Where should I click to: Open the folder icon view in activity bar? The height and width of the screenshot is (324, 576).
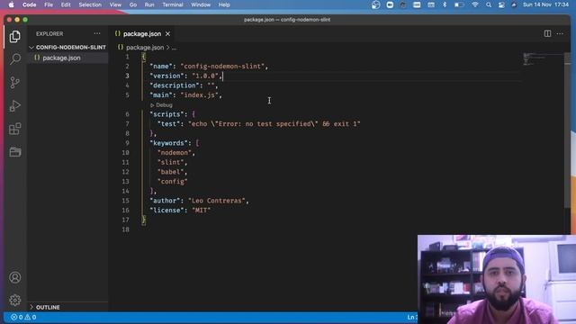pos(15,152)
